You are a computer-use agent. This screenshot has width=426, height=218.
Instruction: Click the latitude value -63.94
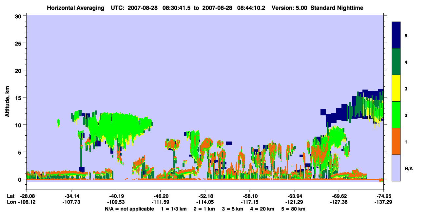[x=294, y=196]
